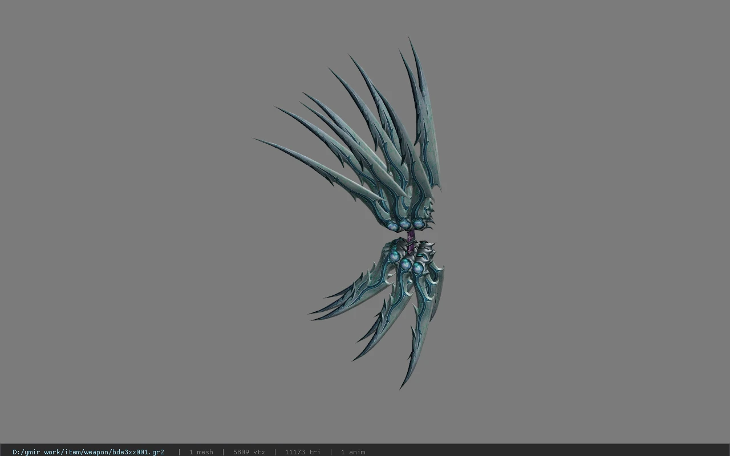Image resolution: width=730 pixels, height=456 pixels.
Task: Click the bde3xx001.gr2 file path in status bar
Action: (x=88, y=452)
